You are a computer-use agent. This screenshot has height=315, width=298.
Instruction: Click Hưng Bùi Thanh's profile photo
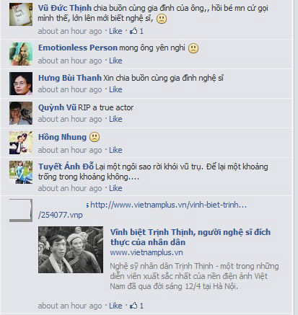(x=21, y=84)
